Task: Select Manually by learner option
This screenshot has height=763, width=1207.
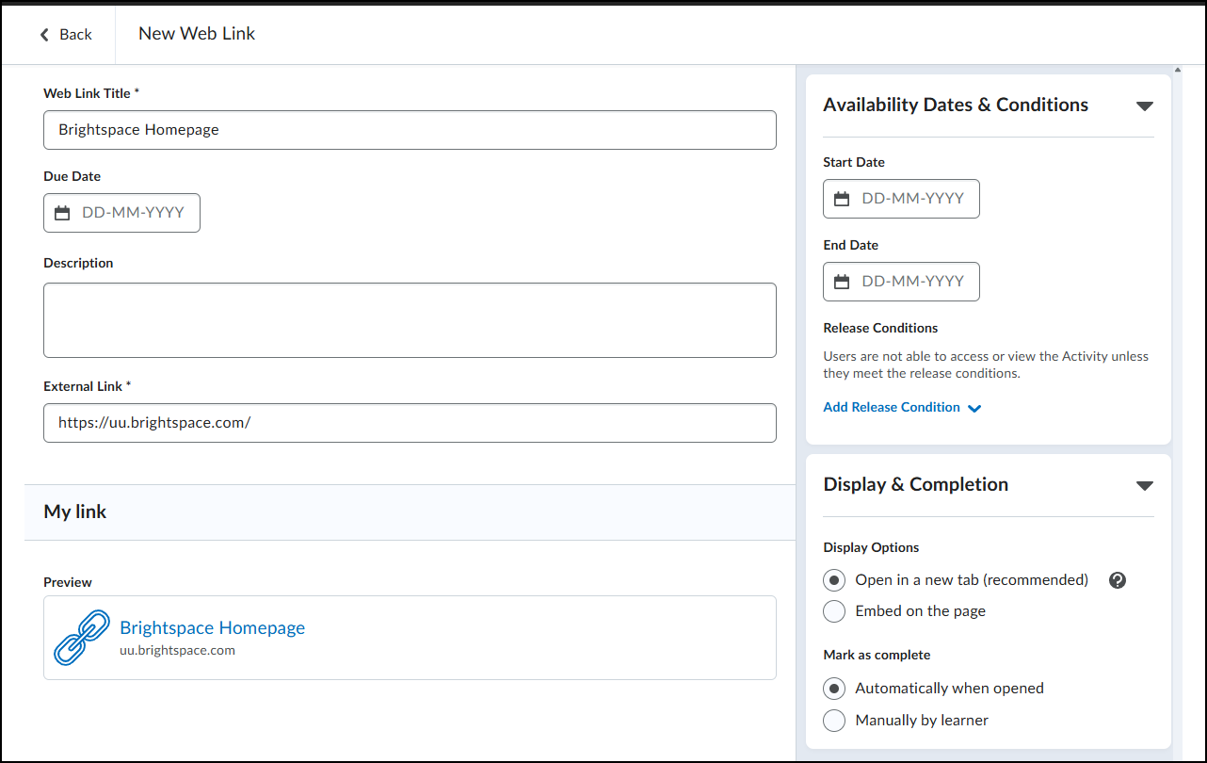Action: pos(834,721)
